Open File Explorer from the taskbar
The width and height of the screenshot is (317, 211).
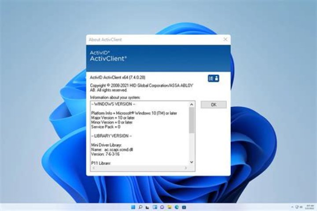(170, 207)
